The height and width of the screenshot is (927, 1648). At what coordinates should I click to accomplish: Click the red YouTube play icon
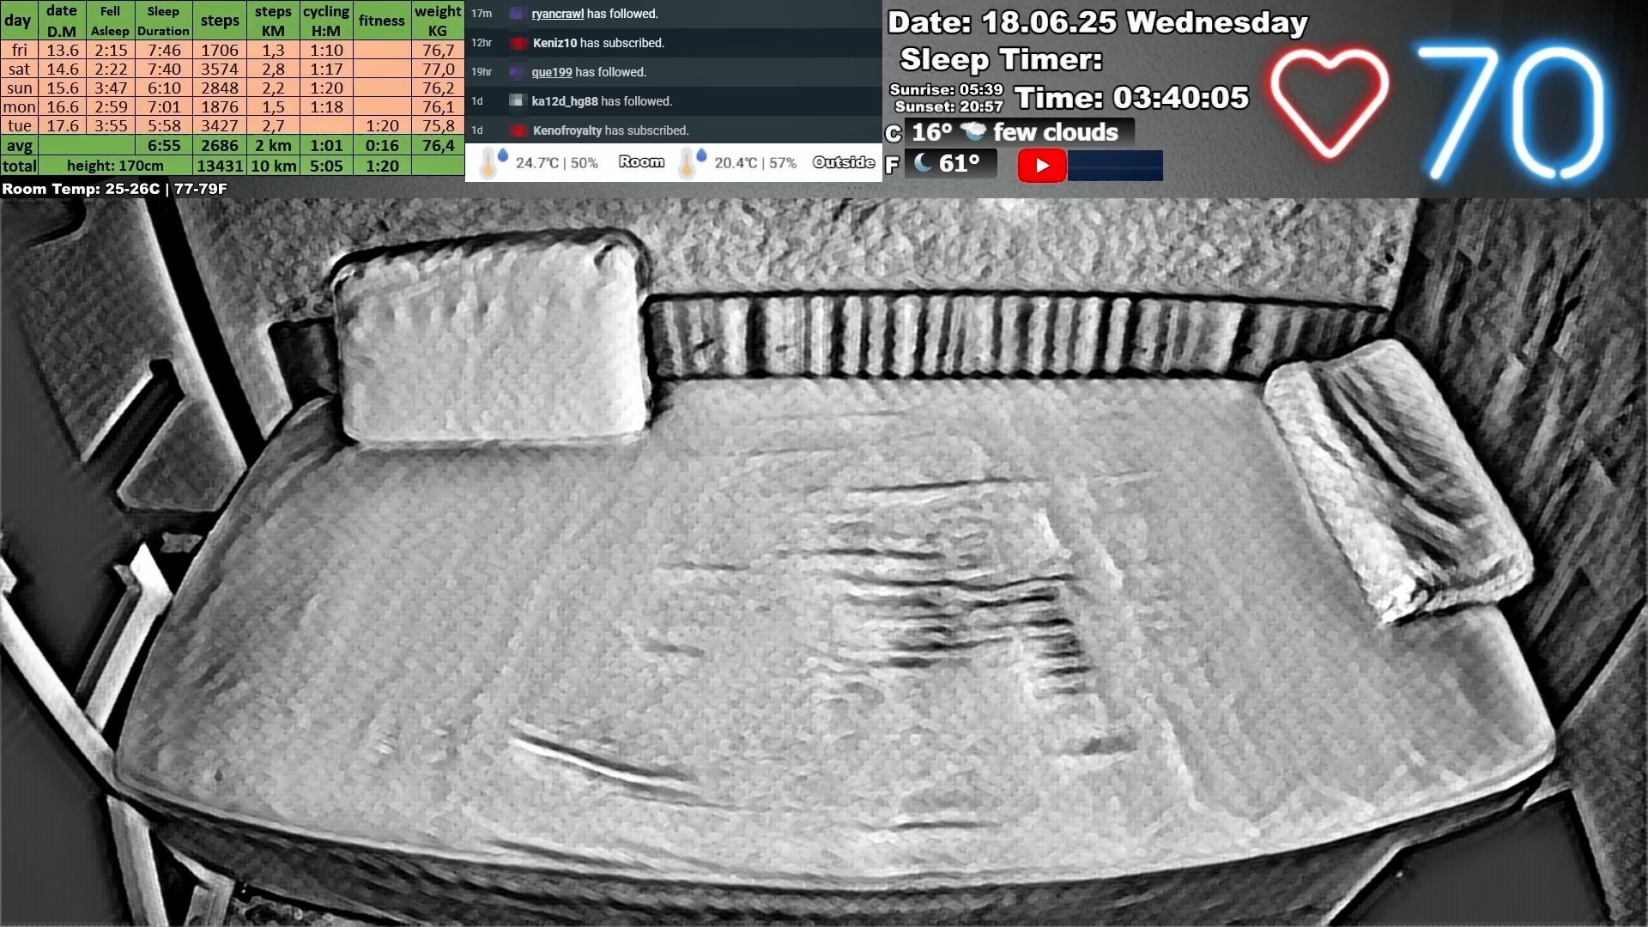pyautogui.click(x=1042, y=166)
